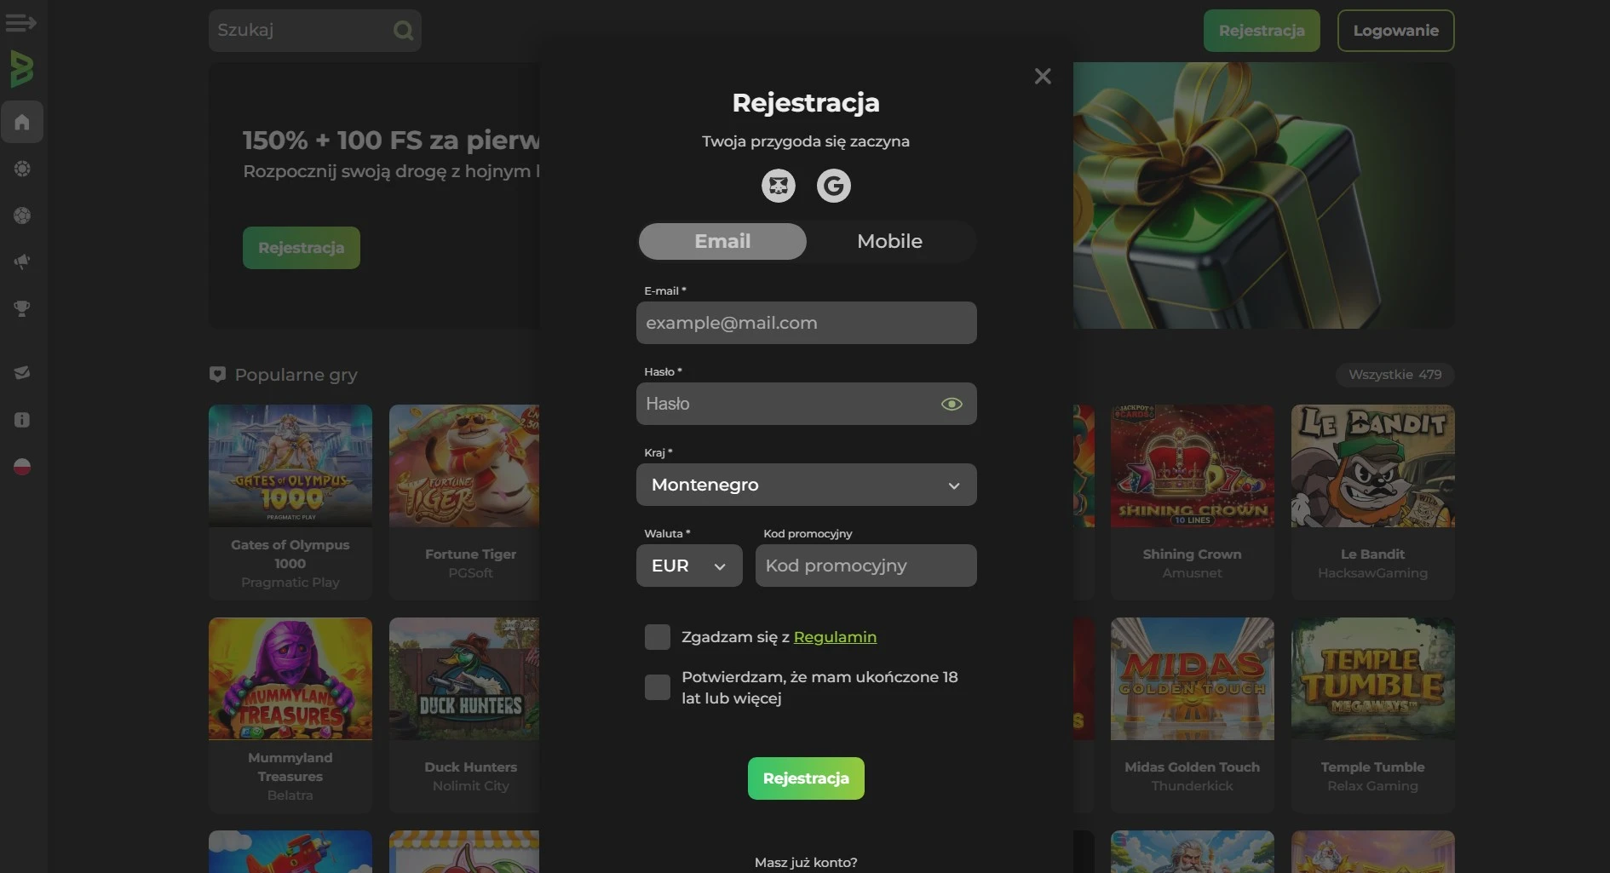
Task: Open the soccer ball sports section icon
Action: click(22, 215)
